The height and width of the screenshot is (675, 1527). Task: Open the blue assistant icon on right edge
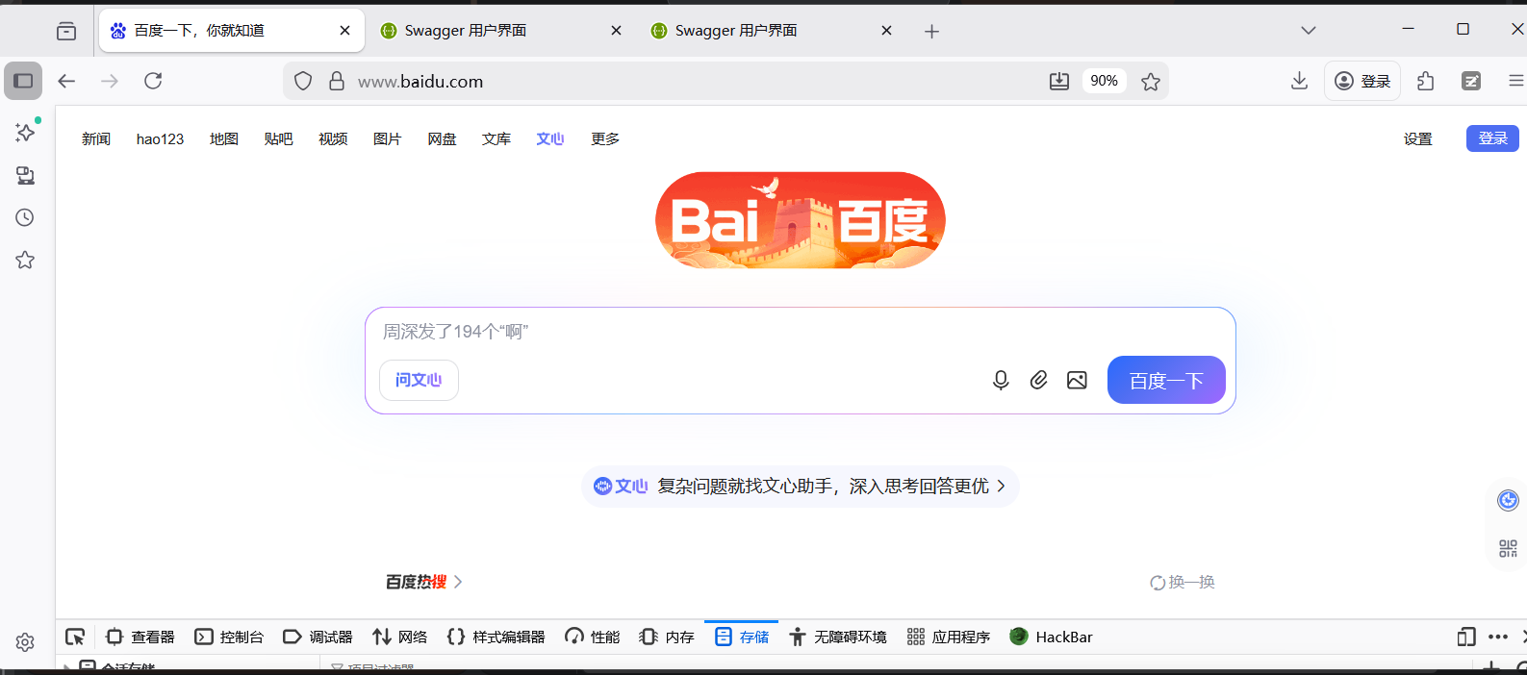coord(1508,500)
